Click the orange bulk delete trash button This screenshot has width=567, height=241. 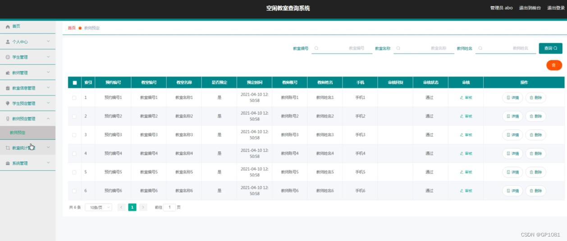click(554, 65)
